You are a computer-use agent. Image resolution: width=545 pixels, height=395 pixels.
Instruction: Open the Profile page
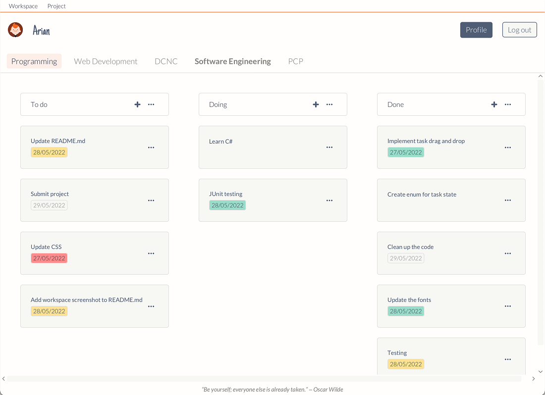[x=476, y=30]
